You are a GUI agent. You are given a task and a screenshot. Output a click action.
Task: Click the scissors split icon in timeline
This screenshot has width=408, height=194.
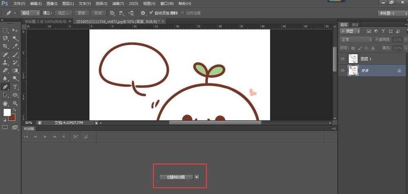[75, 137]
